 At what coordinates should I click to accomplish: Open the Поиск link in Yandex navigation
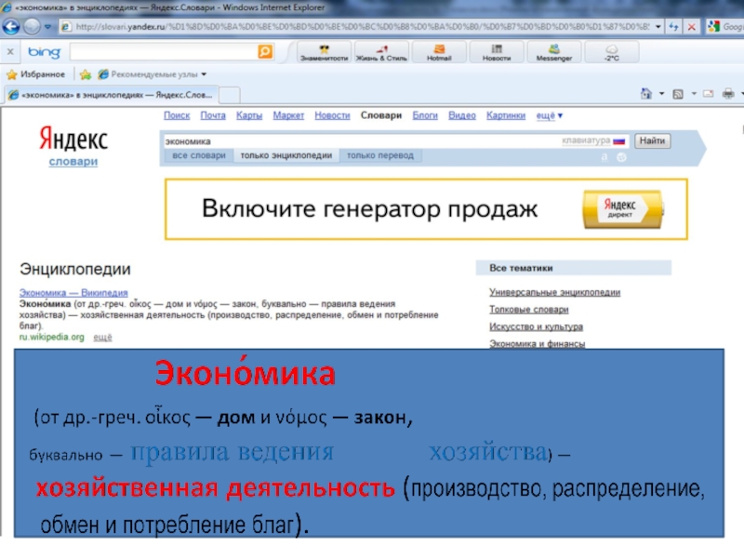coord(177,115)
